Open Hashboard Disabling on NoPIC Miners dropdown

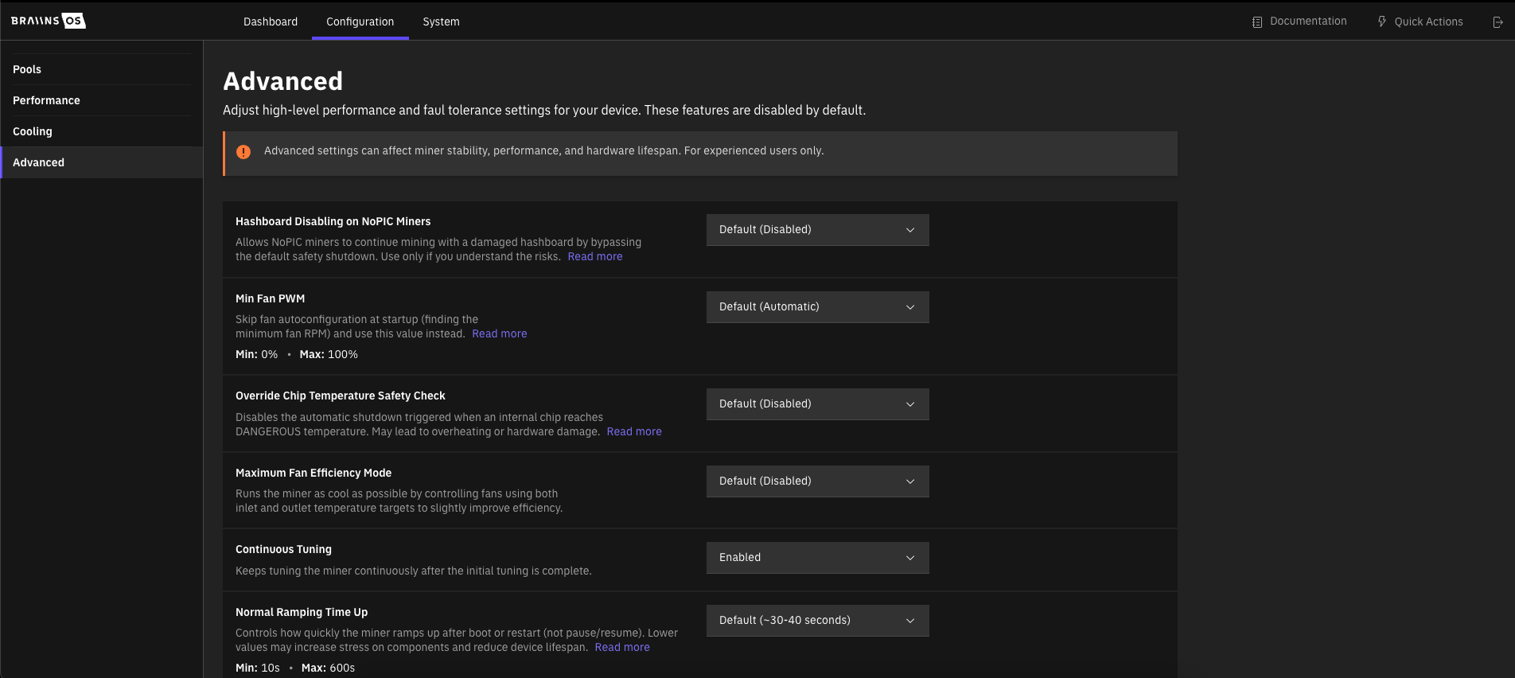click(x=817, y=230)
